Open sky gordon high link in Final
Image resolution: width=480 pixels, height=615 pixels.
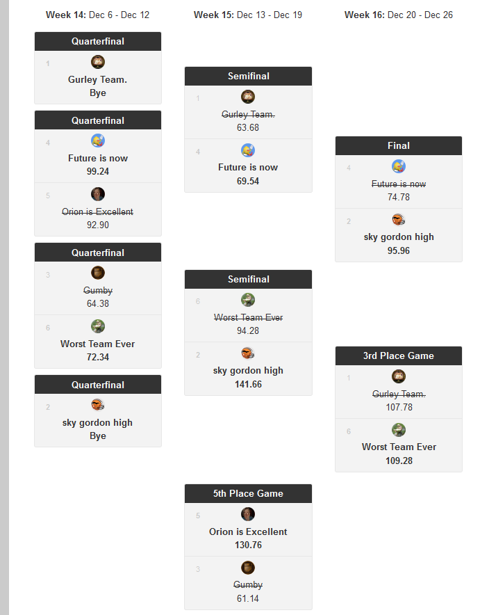coord(399,237)
